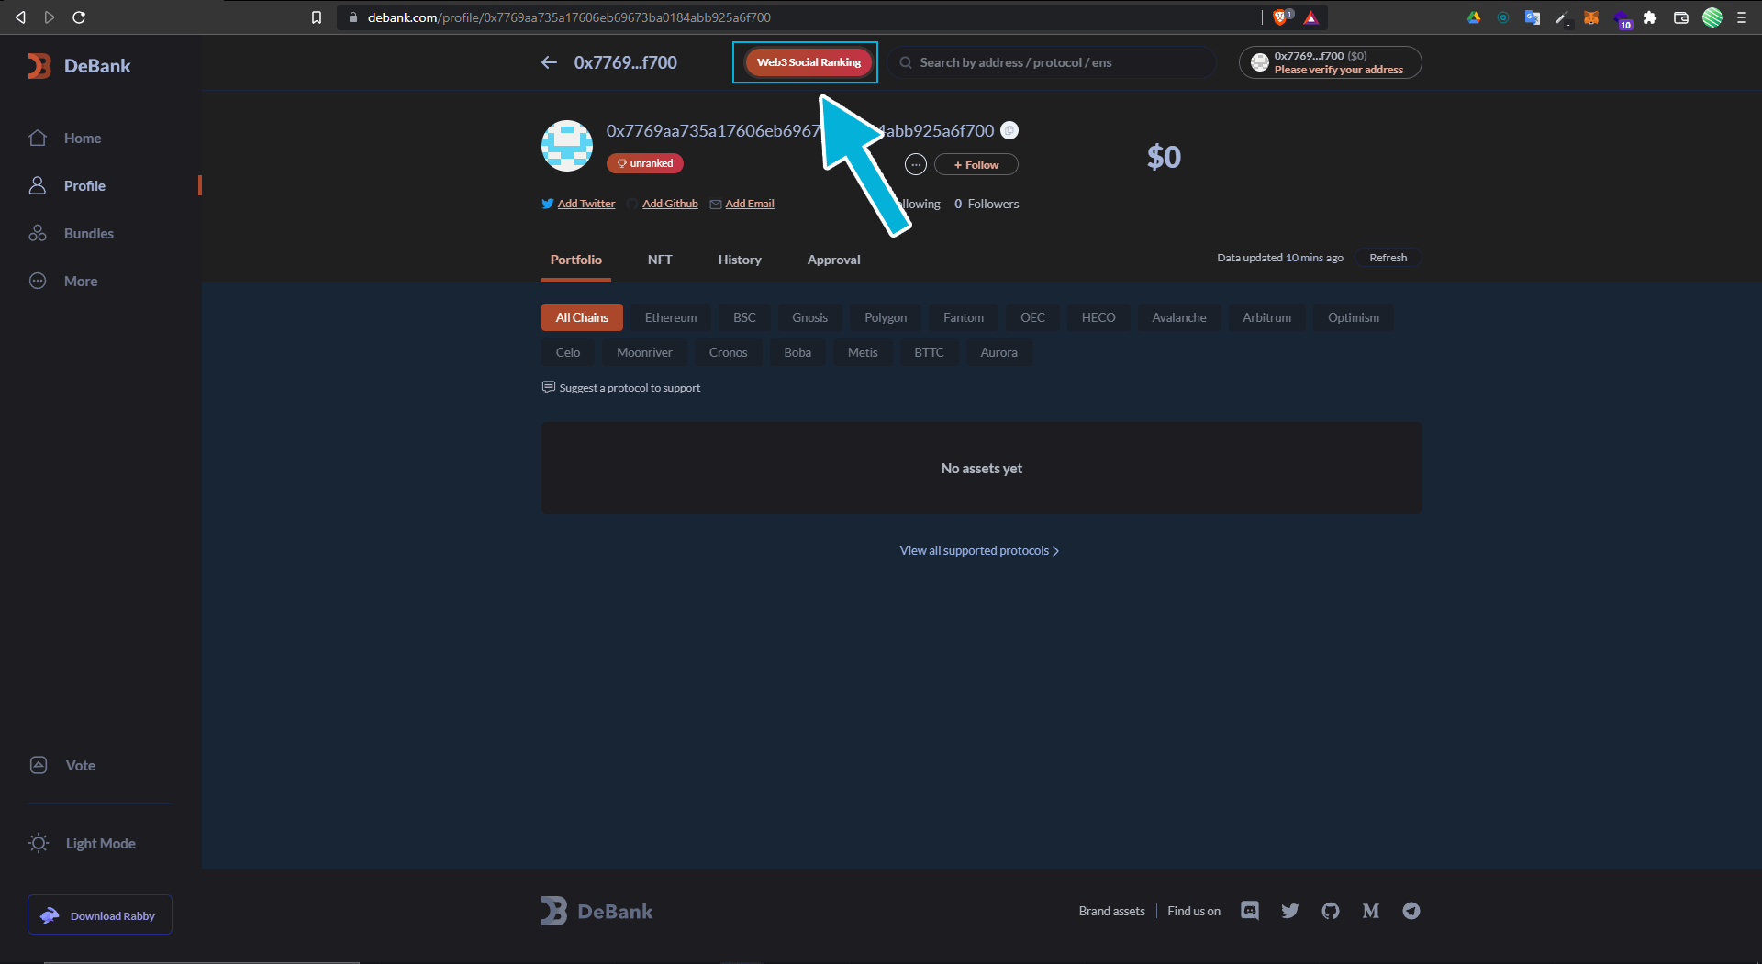Copy the wallet address with copy icon
Viewport: 1762px width, 964px height.
point(1009,130)
